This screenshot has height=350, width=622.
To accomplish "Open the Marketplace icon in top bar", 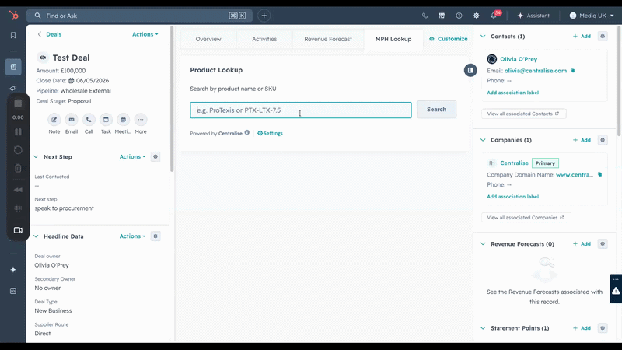I will 442,16.
